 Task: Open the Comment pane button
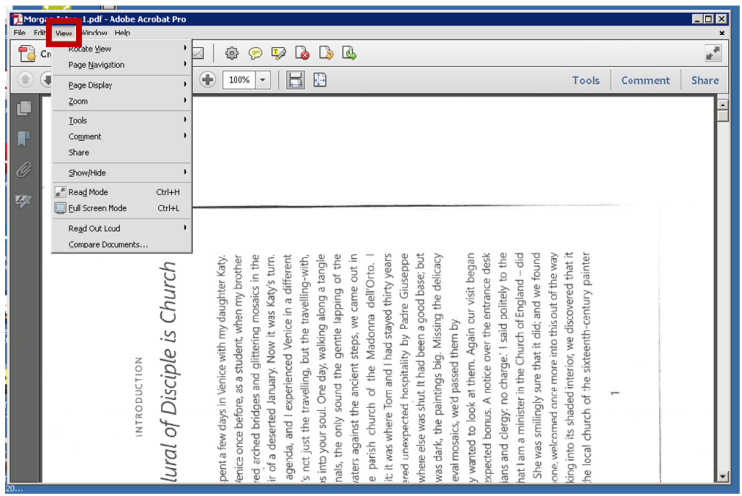click(x=645, y=81)
